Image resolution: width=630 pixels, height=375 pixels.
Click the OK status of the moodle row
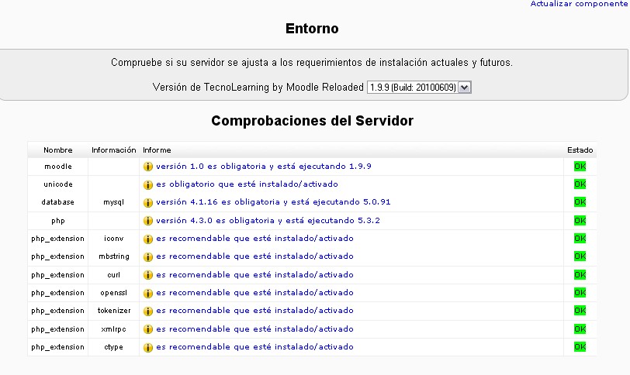click(x=580, y=167)
